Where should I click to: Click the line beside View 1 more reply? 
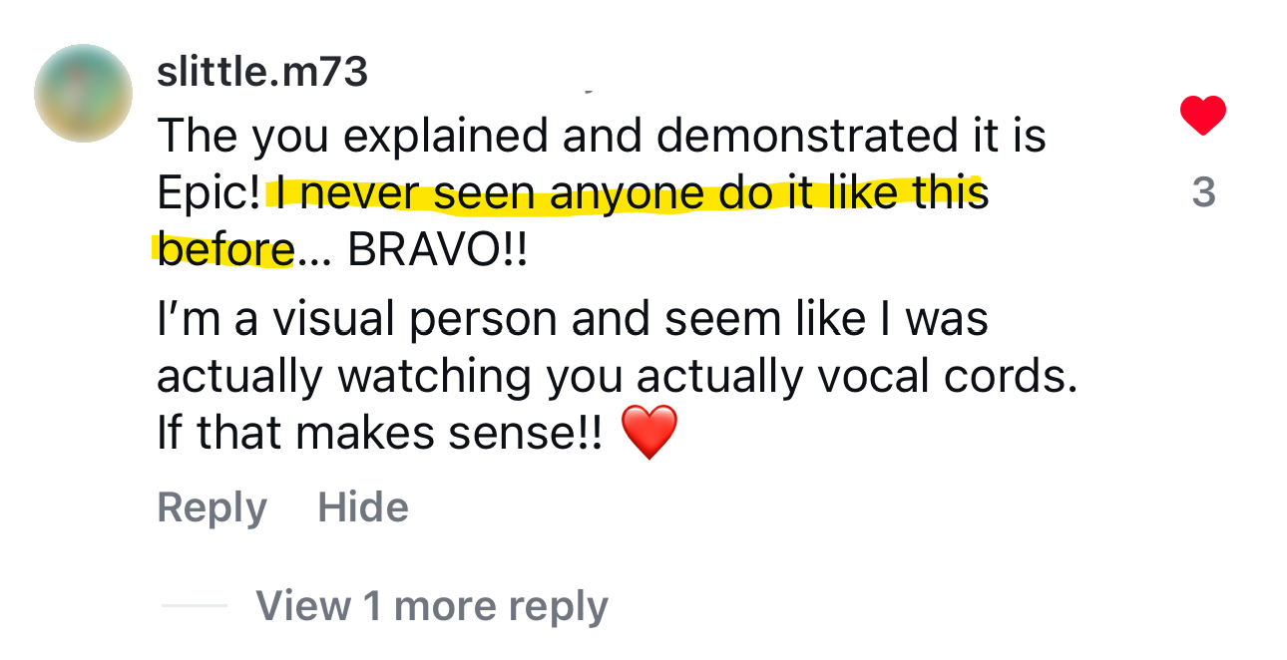pyautogui.click(x=195, y=606)
